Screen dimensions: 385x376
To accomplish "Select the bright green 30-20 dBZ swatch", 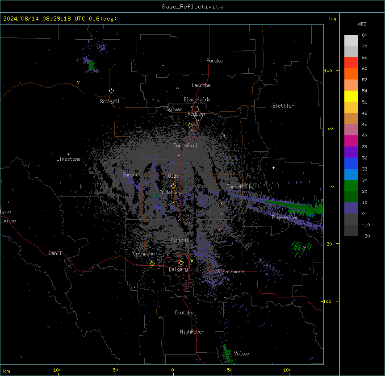I will [351, 186].
